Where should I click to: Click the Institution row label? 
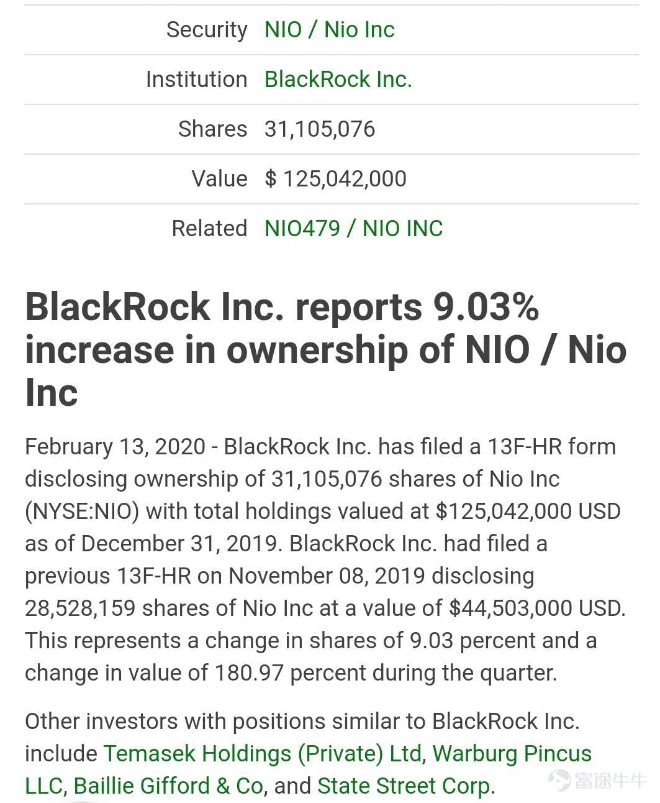(196, 79)
